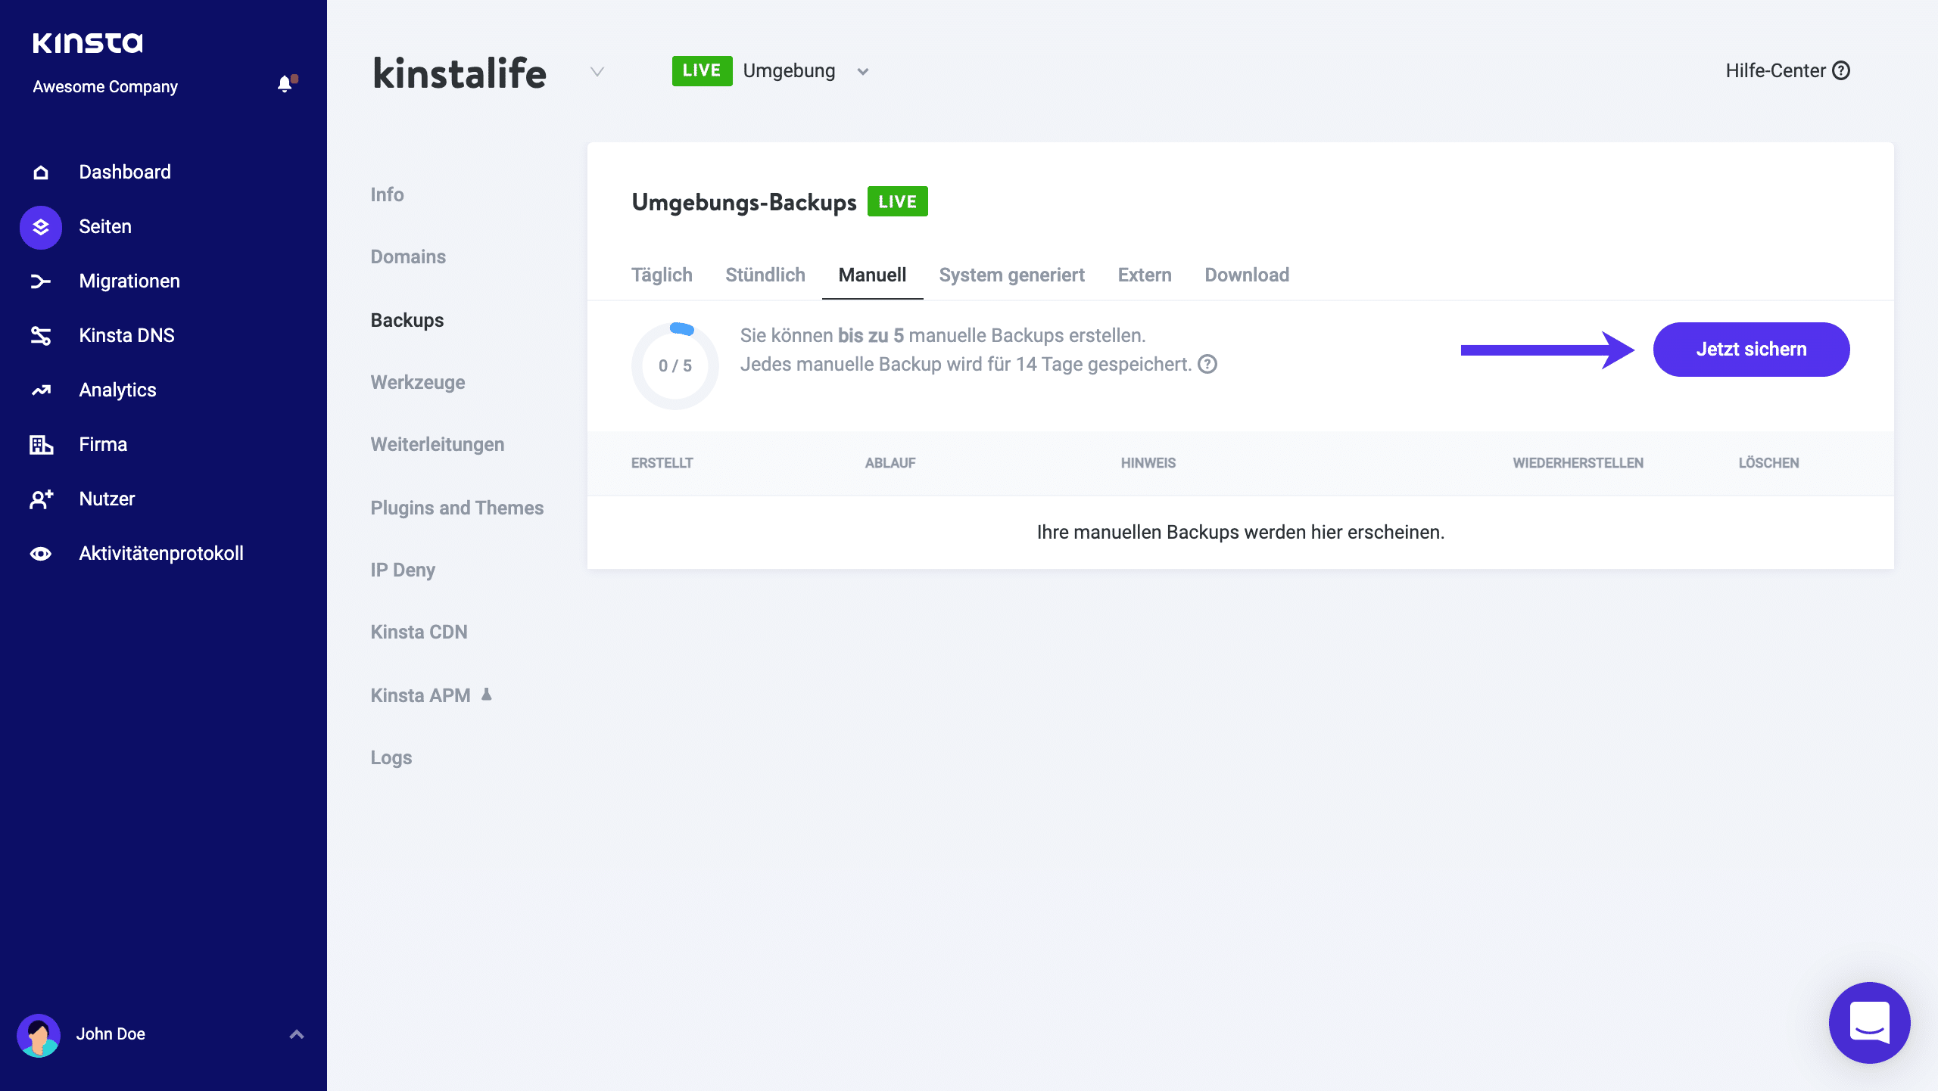Switch to the Stündlich backups tab
Image resolution: width=1938 pixels, height=1091 pixels.
point(765,275)
